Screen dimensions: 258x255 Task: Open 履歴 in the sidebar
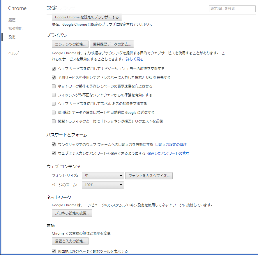pyautogui.click(x=12, y=20)
